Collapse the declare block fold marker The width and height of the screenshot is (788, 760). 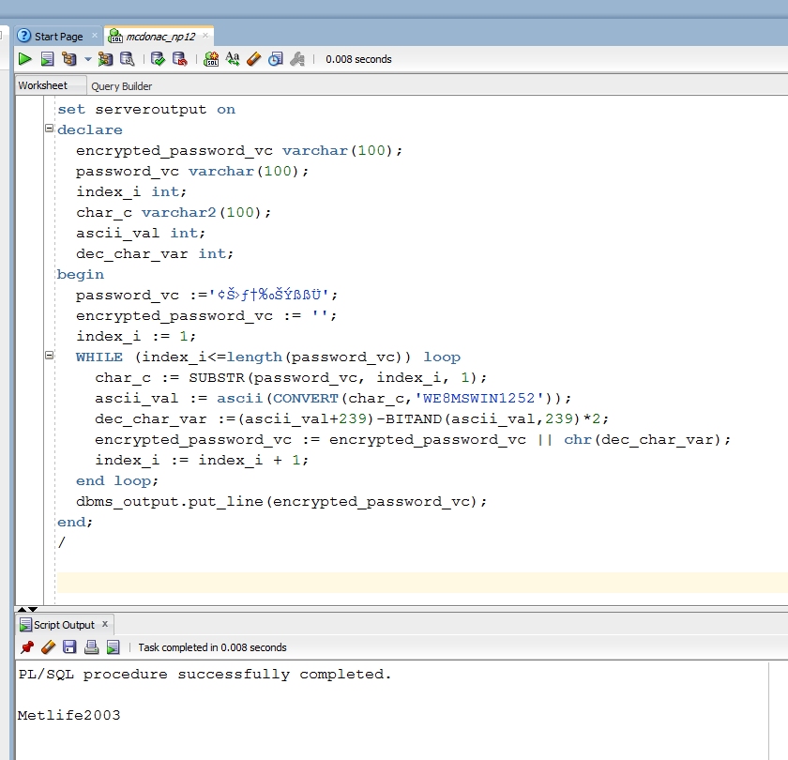coord(49,129)
